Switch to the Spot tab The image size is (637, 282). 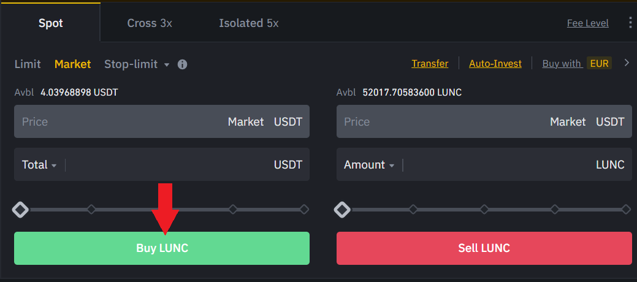click(x=50, y=23)
